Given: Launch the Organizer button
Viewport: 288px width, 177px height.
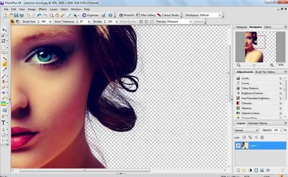Looking at the screenshot, I should point(90,15).
